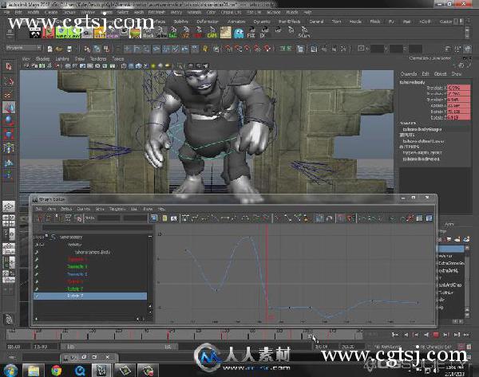
Task: Click the Windows Start button
Action: point(10,371)
